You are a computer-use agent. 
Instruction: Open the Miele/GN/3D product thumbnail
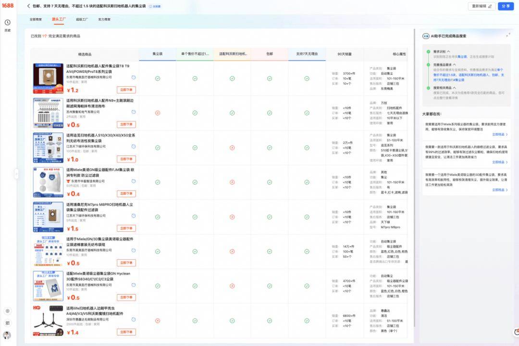48,251
